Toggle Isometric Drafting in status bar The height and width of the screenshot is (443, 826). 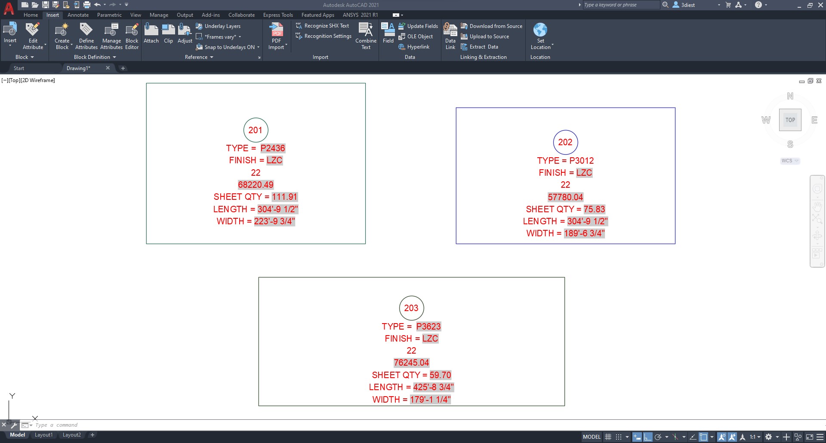click(x=675, y=437)
